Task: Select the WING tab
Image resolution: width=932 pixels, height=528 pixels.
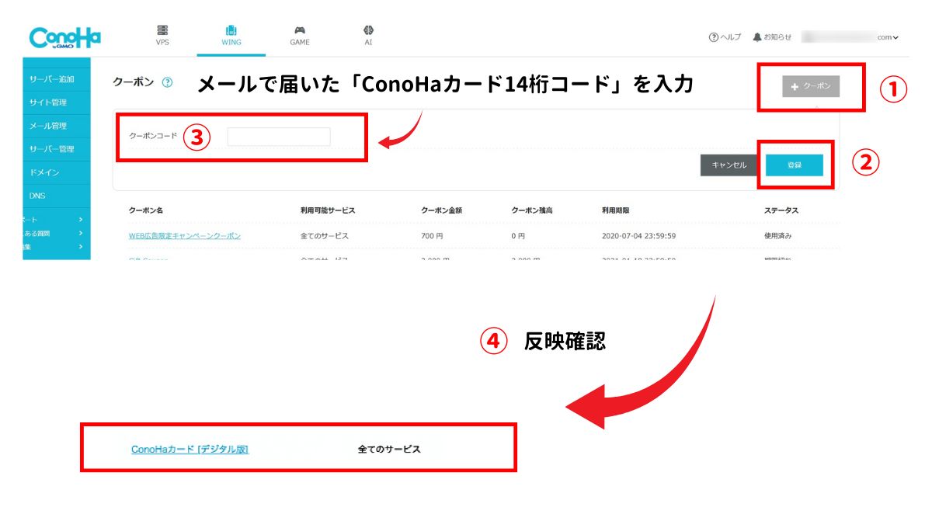Action: tap(231, 36)
